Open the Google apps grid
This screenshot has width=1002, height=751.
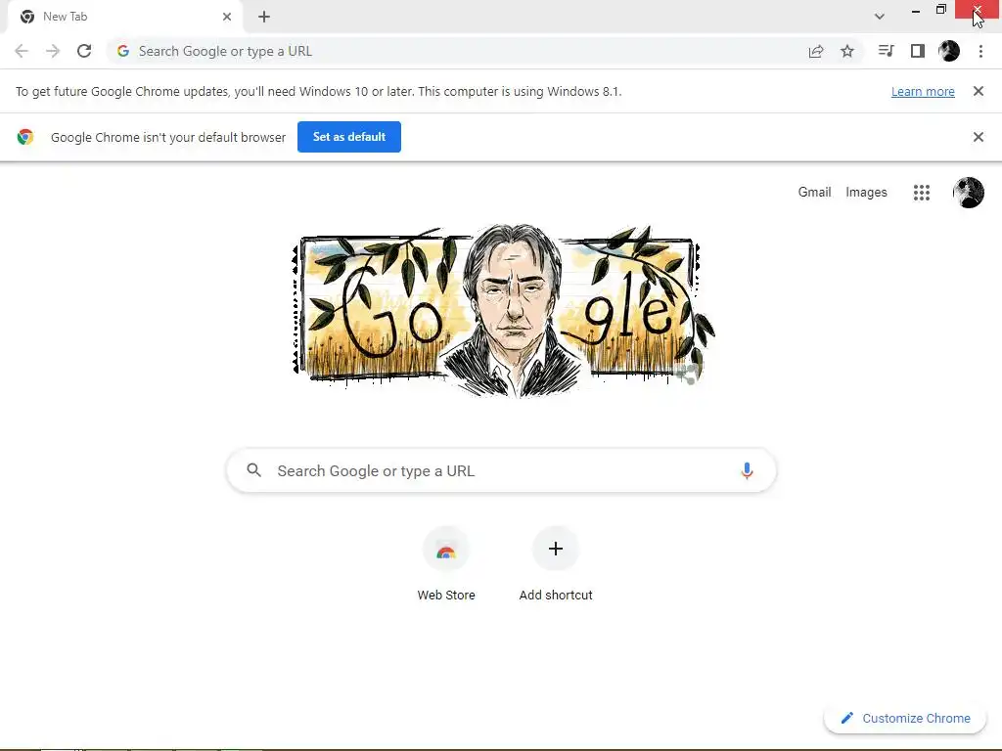tap(921, 193)
